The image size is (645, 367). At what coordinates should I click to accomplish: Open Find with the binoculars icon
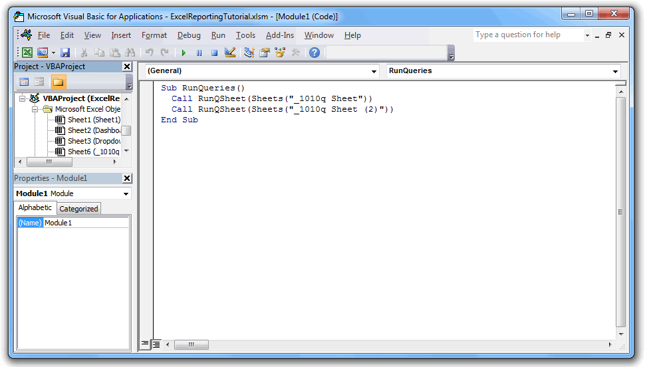[130, 53]
